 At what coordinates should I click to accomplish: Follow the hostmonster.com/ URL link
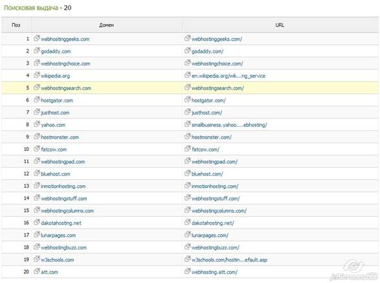pos(212,137)
